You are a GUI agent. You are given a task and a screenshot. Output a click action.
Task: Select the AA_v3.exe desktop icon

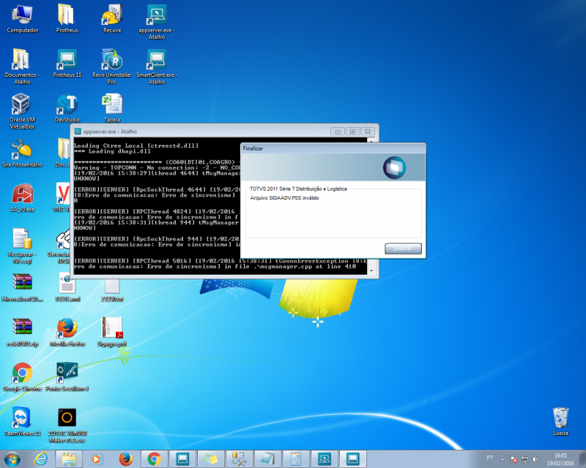[23, 197]
